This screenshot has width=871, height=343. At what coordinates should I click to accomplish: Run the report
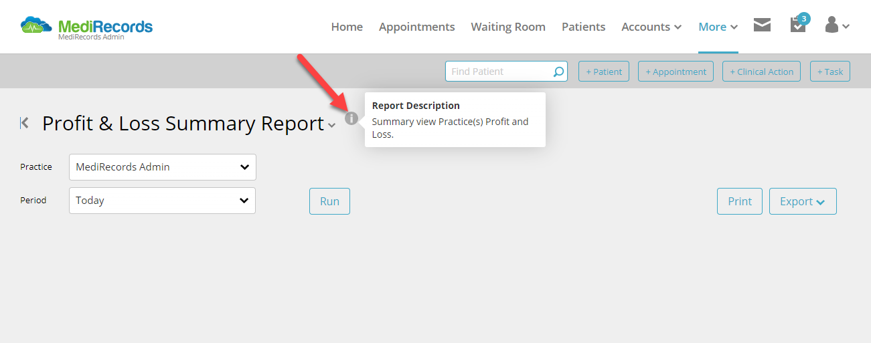coord(329,201)
